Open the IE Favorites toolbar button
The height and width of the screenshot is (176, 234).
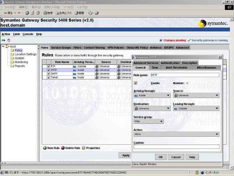(x=63, y=13)
